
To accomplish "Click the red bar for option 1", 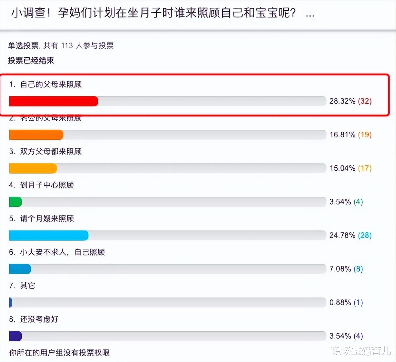I will click(x=54, y=101).
